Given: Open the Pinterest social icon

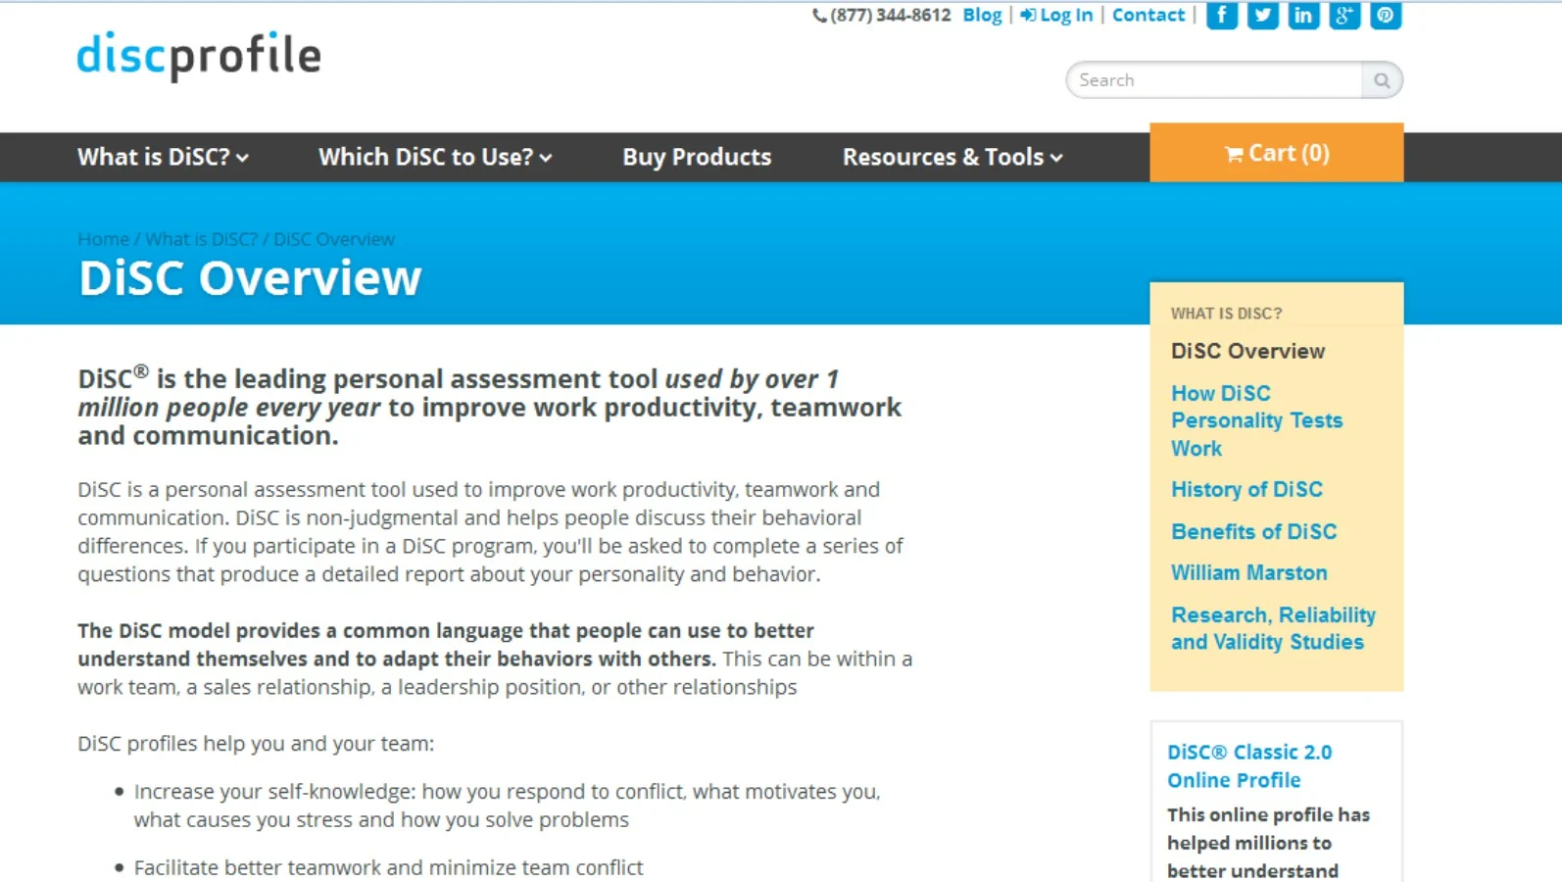Looking at the screenshot, I should click(x=1386, y=15).
